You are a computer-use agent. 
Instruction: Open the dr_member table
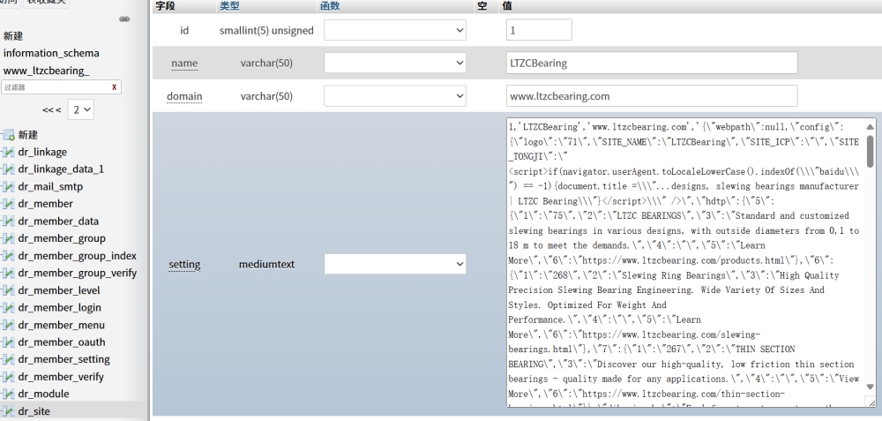45,204
